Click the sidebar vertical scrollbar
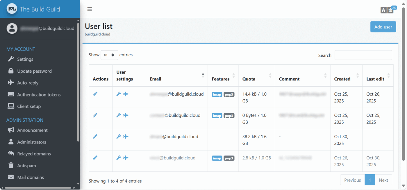Viewport: 407px width, 190px height. [x=78, y=81]
